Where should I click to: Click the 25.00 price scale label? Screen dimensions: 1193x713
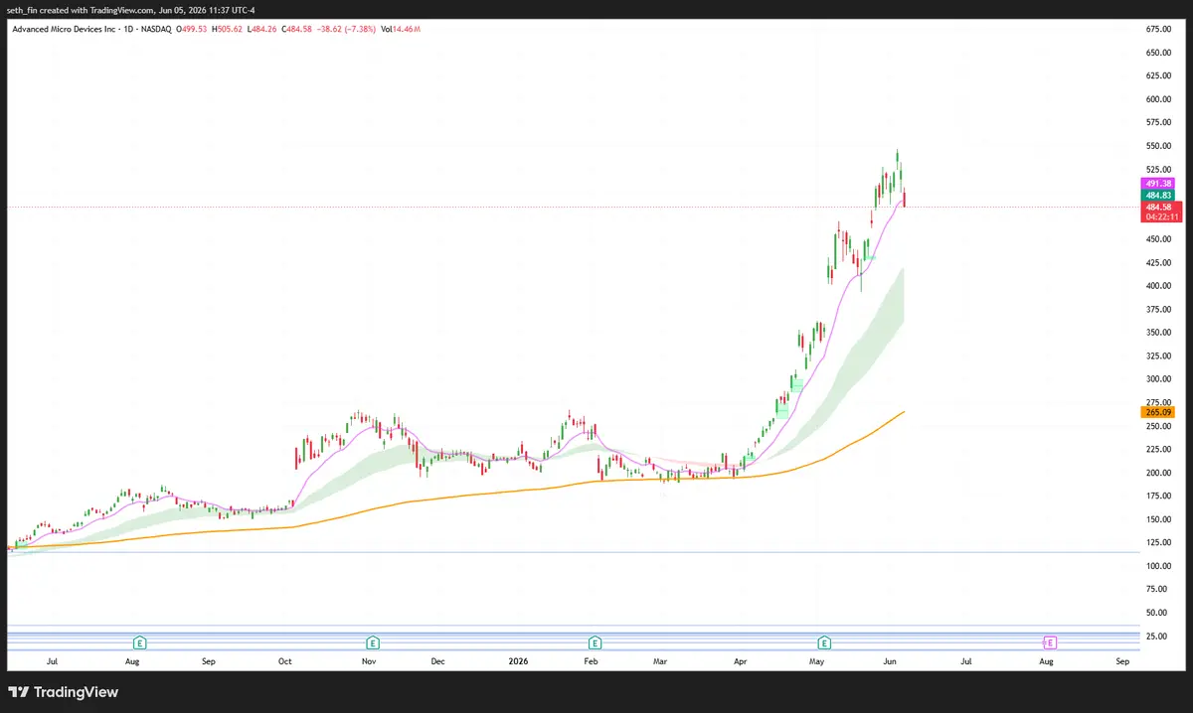click(x=1157, y=636)
